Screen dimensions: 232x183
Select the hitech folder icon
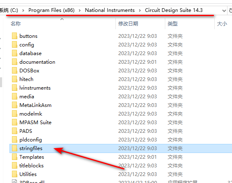pos(14,79)
